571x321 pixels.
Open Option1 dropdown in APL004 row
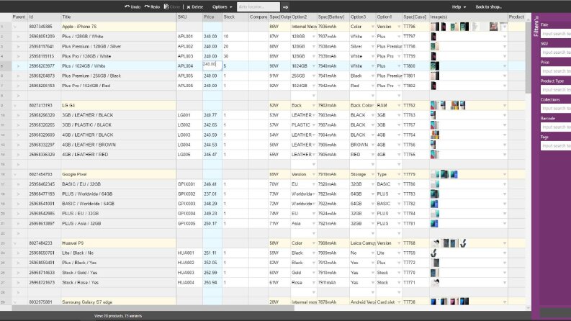(399, 66)
